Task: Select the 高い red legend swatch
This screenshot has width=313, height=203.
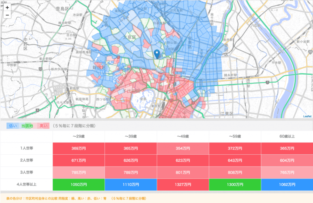Action: click(43, 126)
